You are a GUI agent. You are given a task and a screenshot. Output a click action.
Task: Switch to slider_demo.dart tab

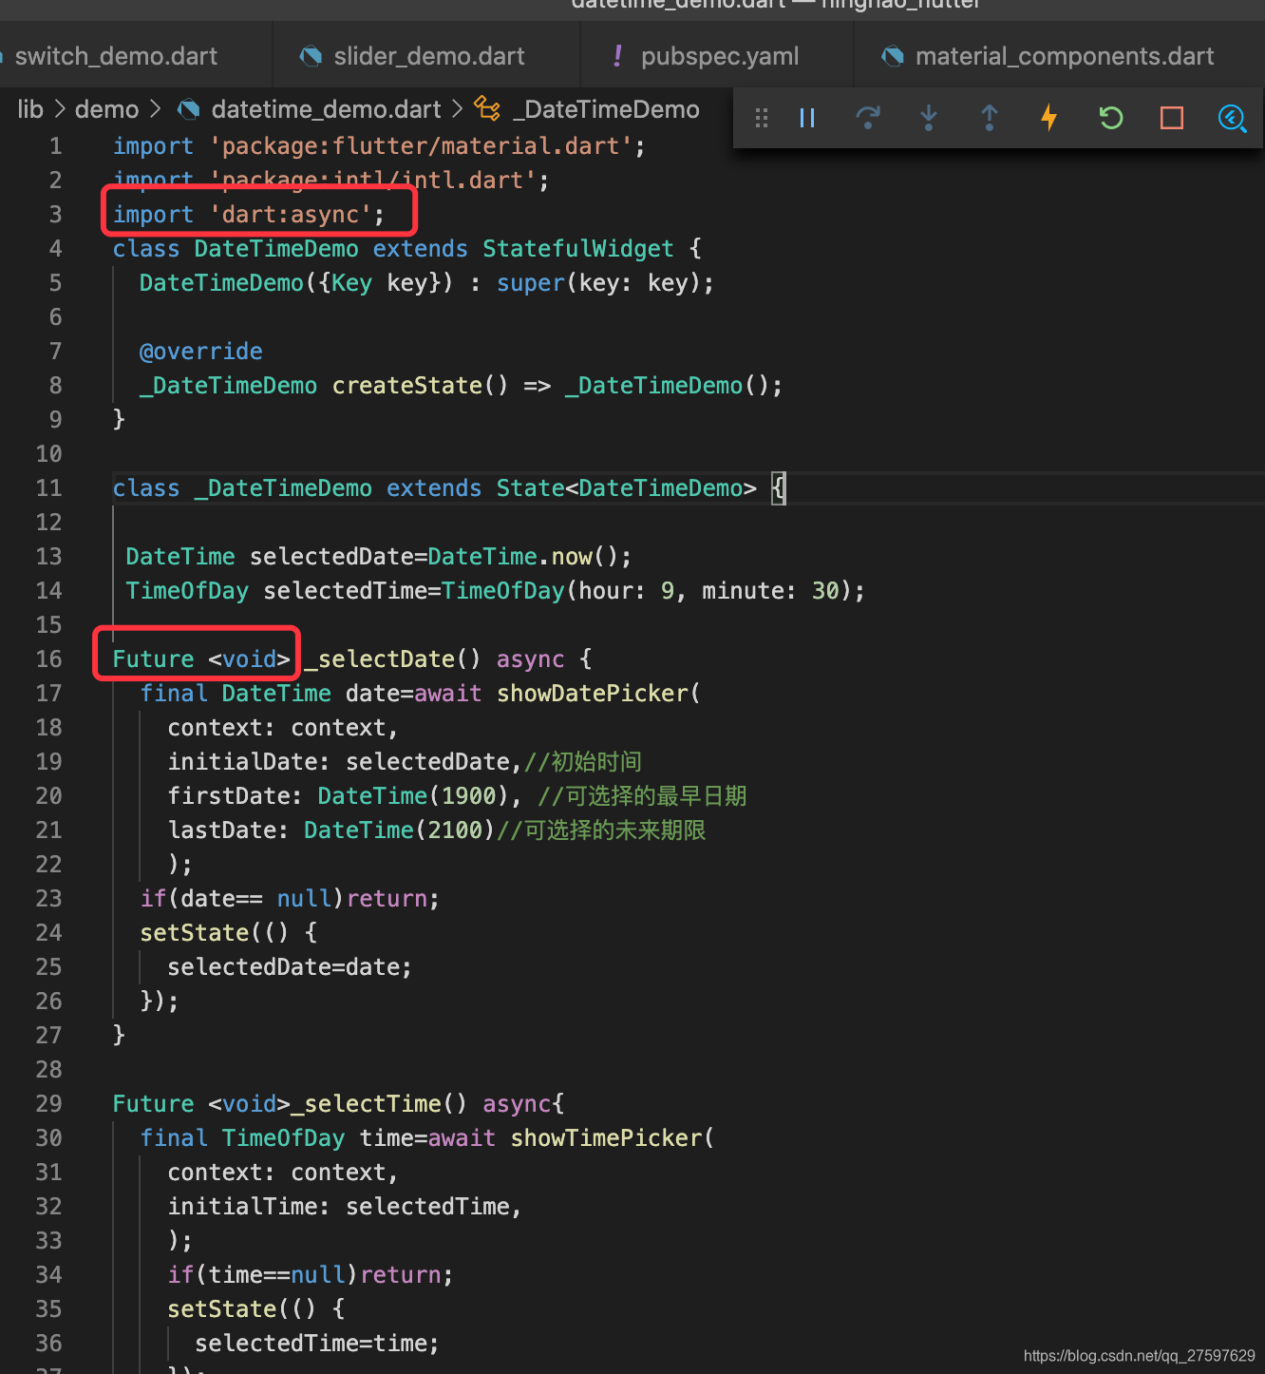pyautogui.click(x=429, y=56)
